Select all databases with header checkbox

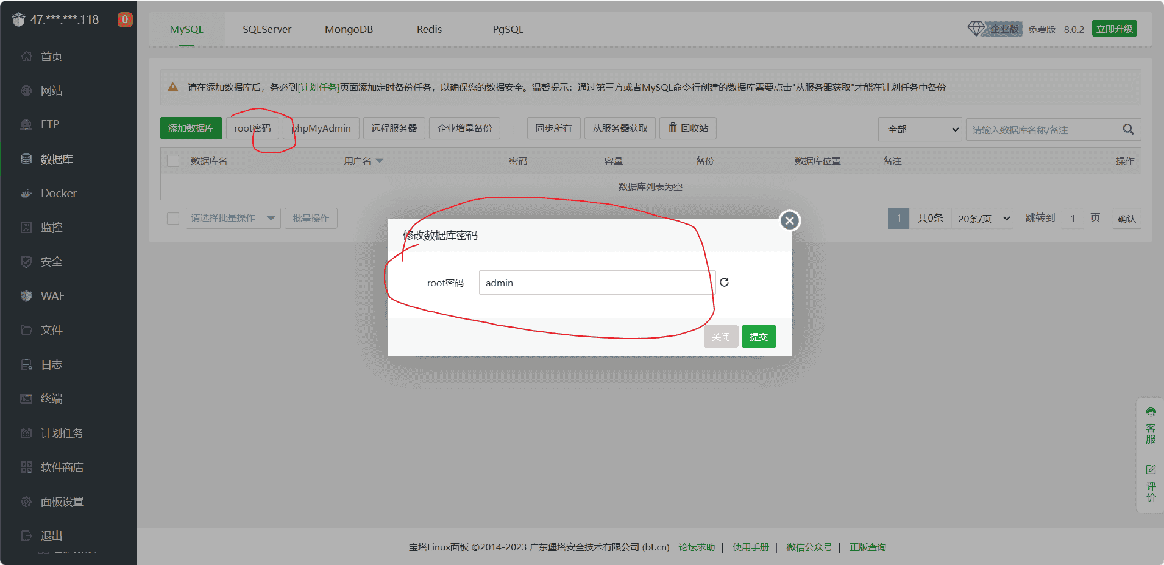pos(173,160)
